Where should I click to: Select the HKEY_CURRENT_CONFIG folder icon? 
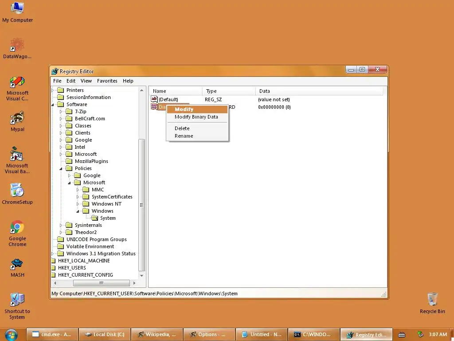pyautogui.click(x=53, y=274)
